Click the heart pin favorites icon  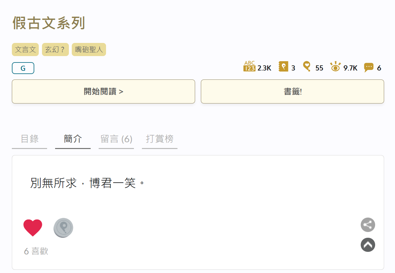pyautogui.click(x=307, y=66)
